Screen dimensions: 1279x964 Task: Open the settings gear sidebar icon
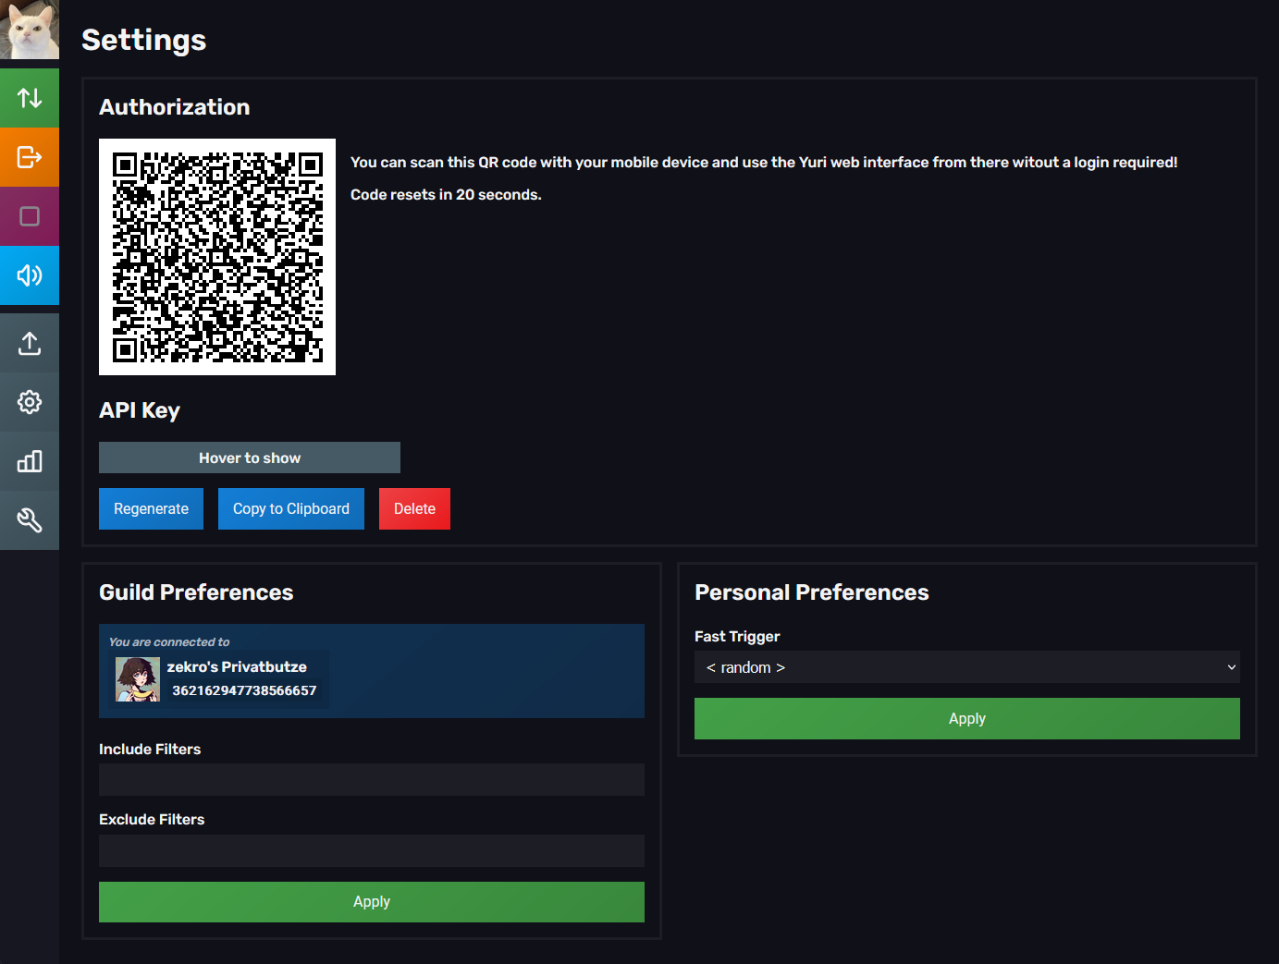point(30,402)
